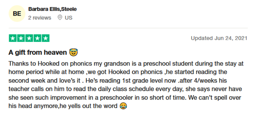Click the 'US' country label
Screen dimensions: 268x115
68,18
